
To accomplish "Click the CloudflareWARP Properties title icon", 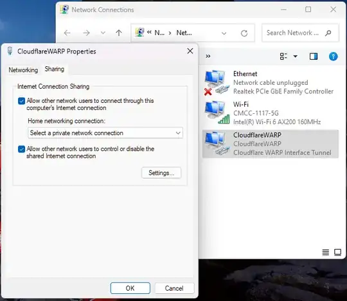I will pos(10,51).
